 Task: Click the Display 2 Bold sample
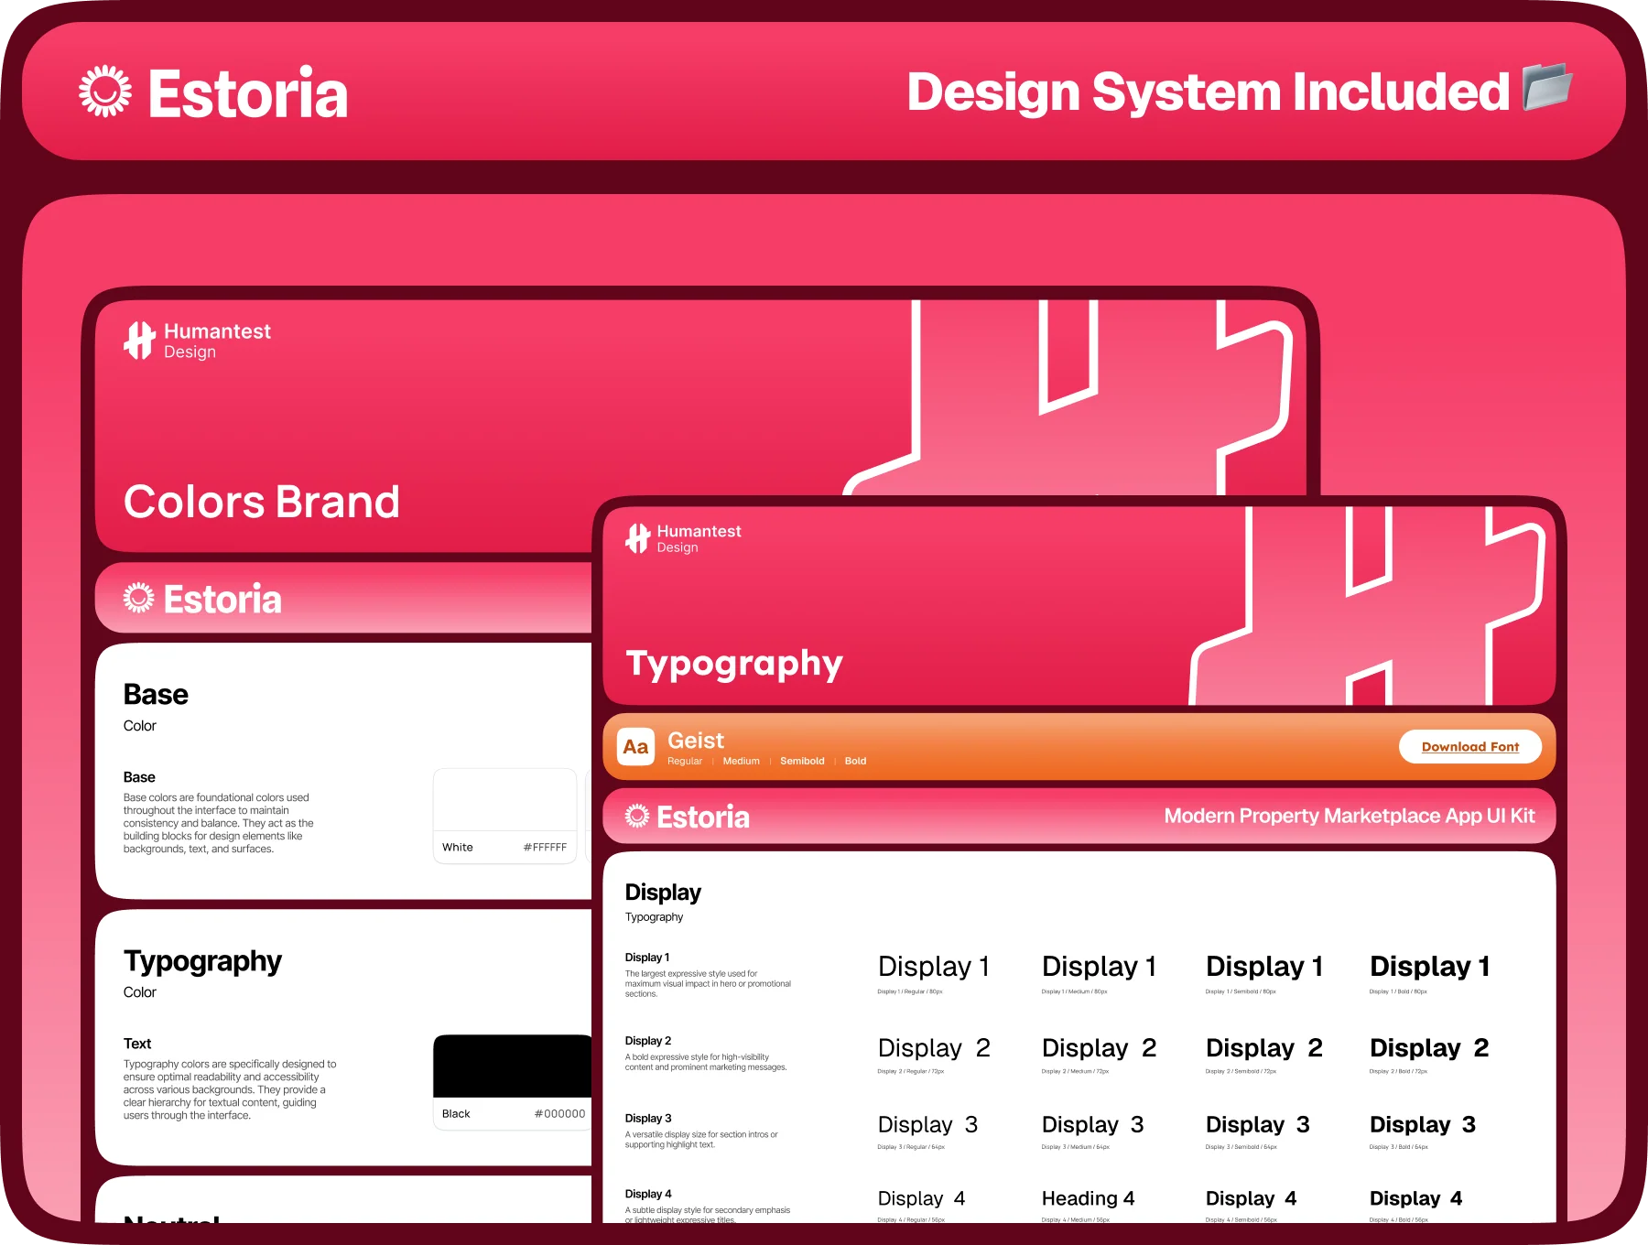coord(1429,1048)
